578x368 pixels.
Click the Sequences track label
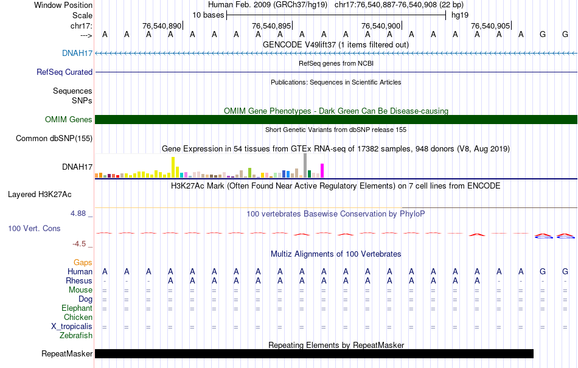point(72,91)
